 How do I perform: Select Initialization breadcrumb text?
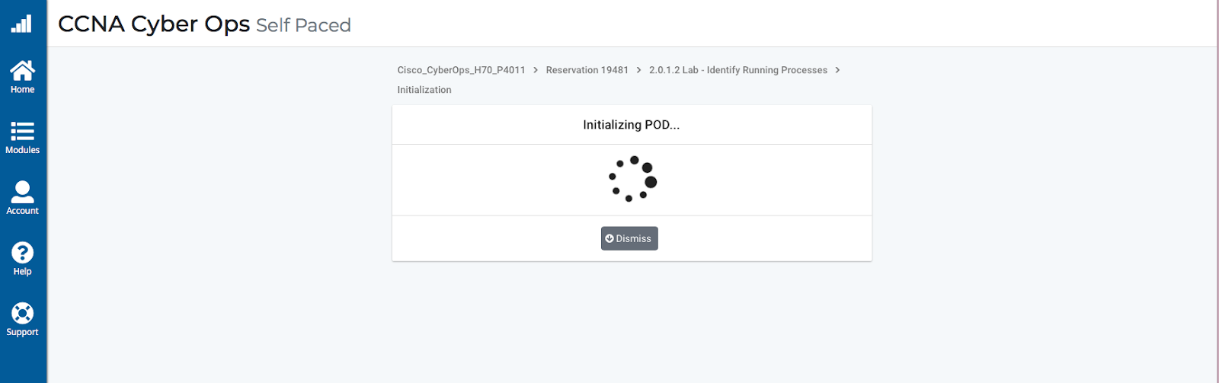424,90
